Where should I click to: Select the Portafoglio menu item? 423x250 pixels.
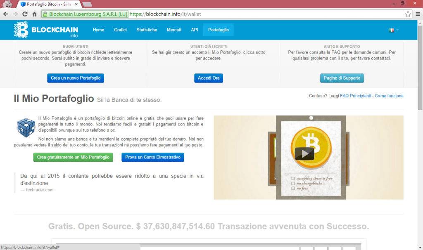pyautogui.click(x=219, y=30)
